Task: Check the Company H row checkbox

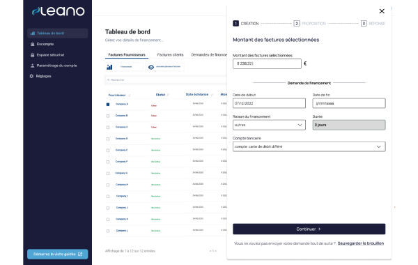Action: point(108,185)
